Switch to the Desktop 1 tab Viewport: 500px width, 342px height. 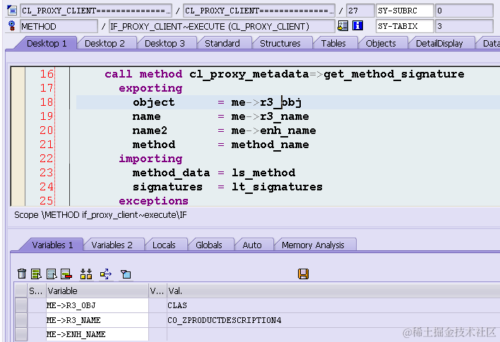[47, 43]
